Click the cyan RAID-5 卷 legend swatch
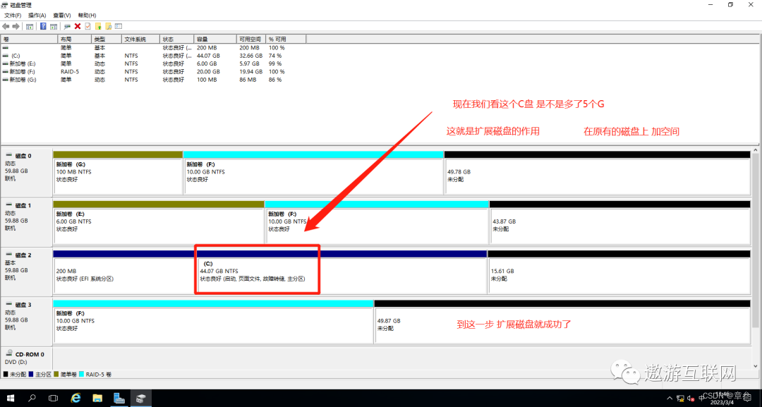The height and width of the screenshot is (407, 762). (x=82, y=375)
